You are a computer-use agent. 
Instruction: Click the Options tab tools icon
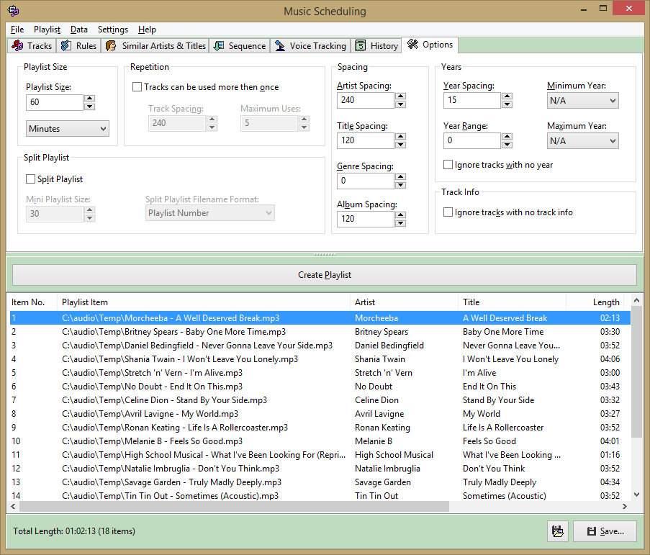412,44
